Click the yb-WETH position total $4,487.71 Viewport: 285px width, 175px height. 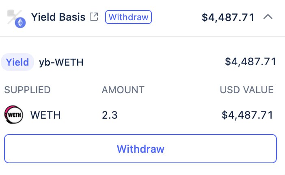coord(250,62)
